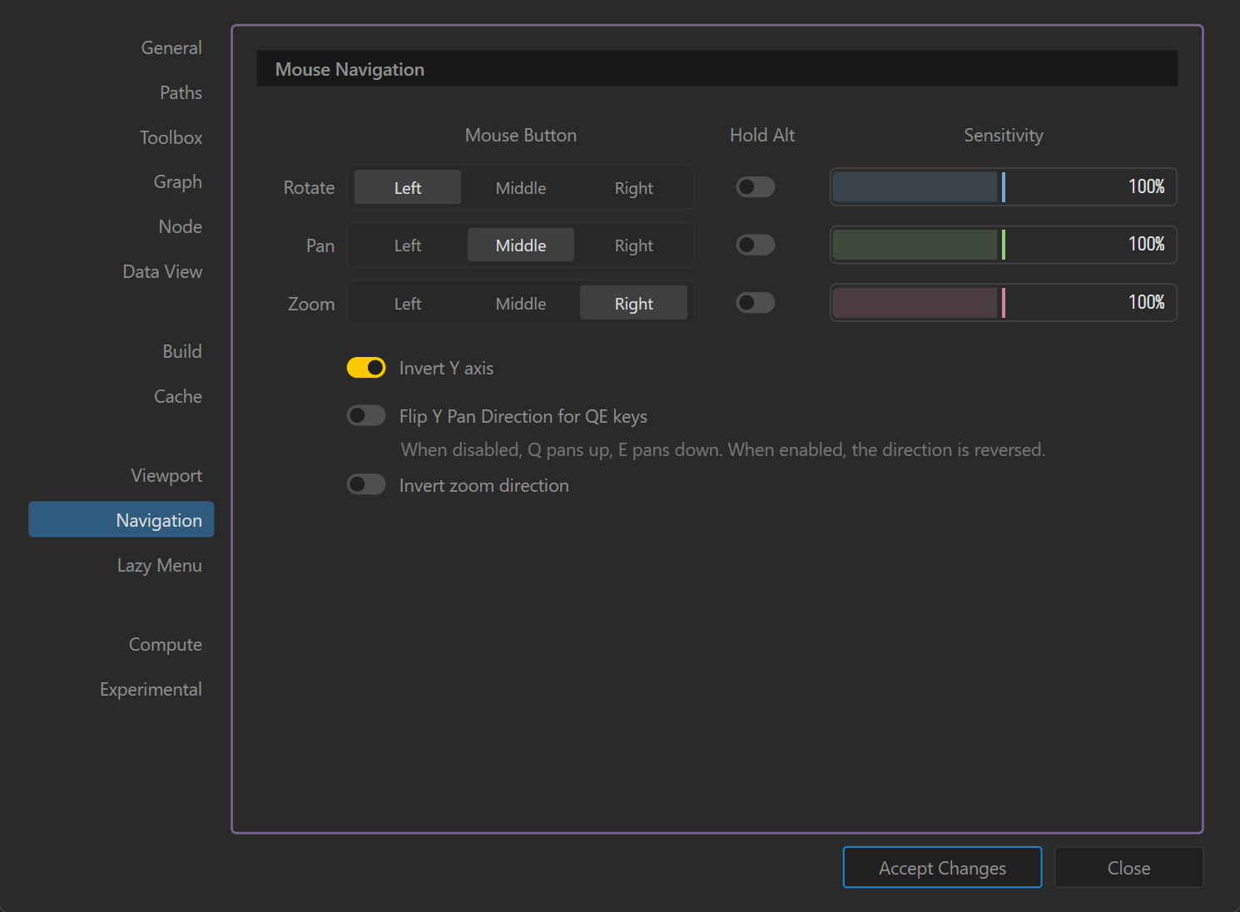Switch to the Viewport settings page

point(166,476)
